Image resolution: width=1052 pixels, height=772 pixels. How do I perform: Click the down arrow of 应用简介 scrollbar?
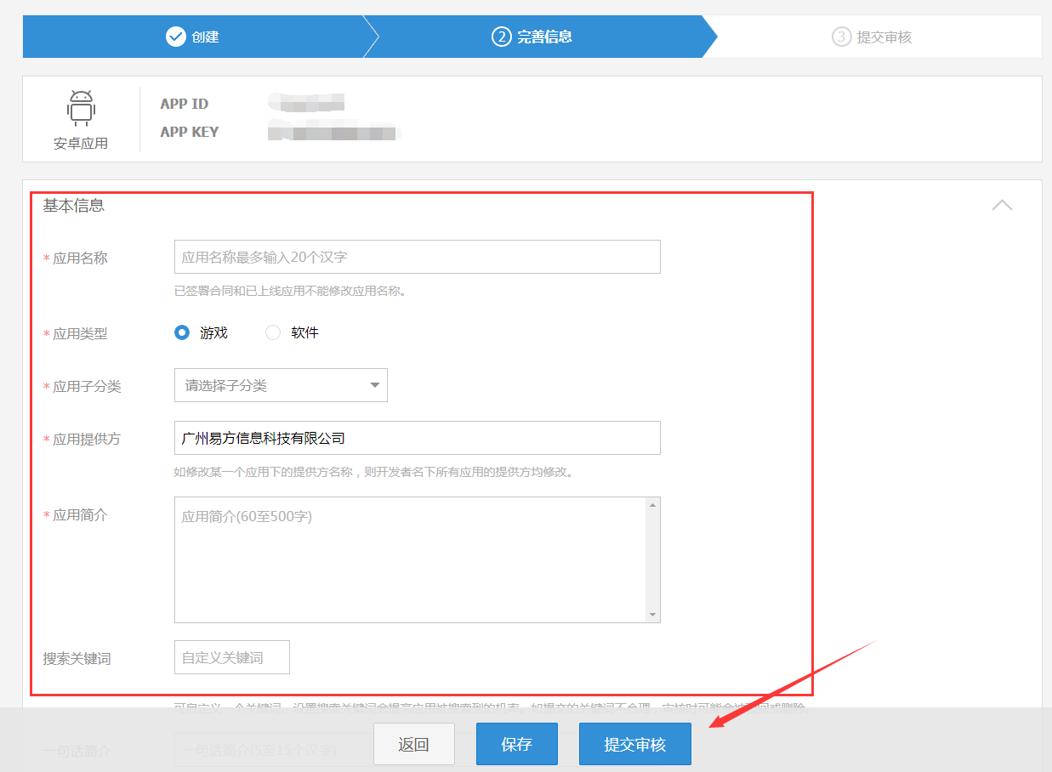click(652, 615)
